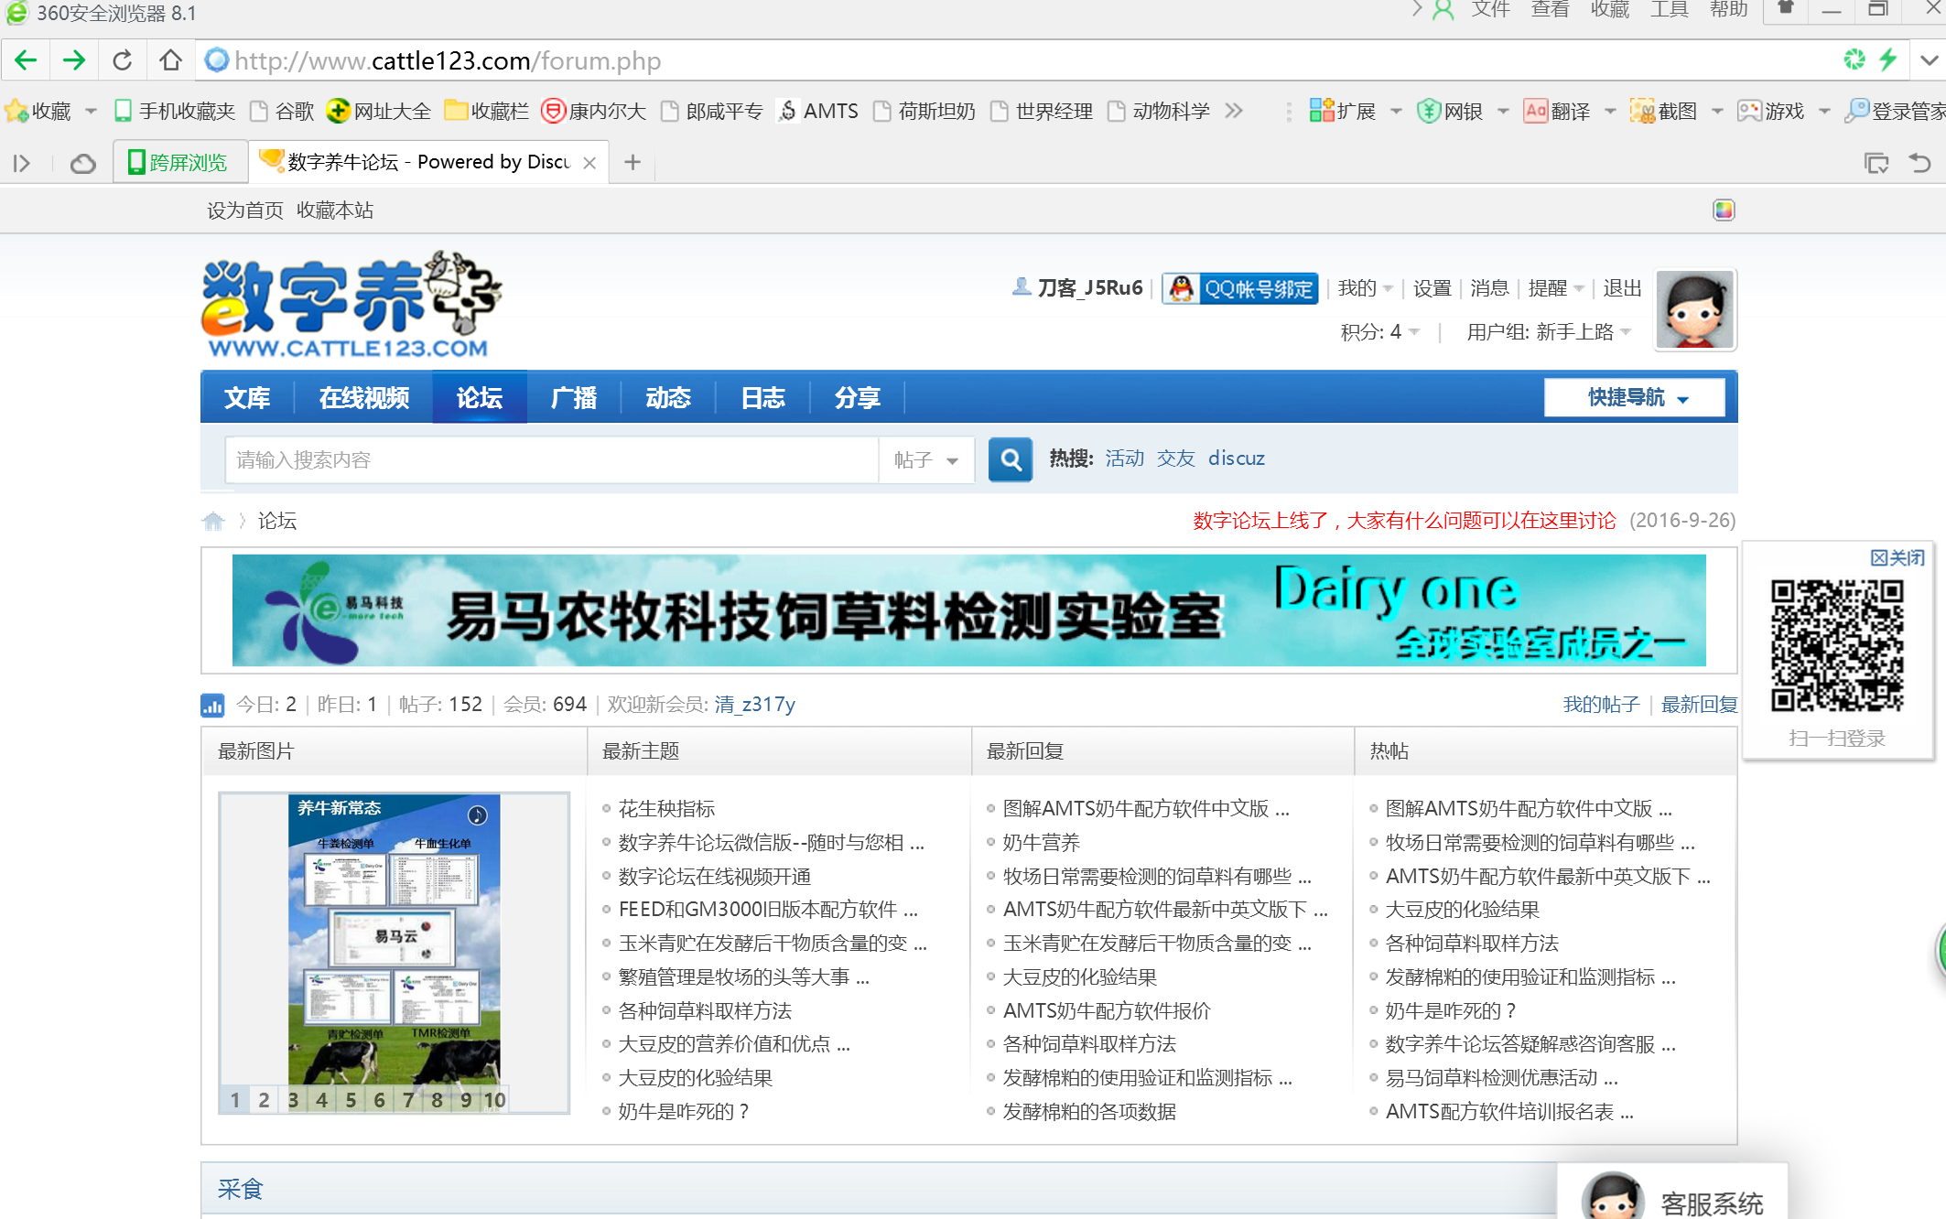The image size is (1946, 1219).
Task: Click the 设为首页 link
Action: pos(244,210)
